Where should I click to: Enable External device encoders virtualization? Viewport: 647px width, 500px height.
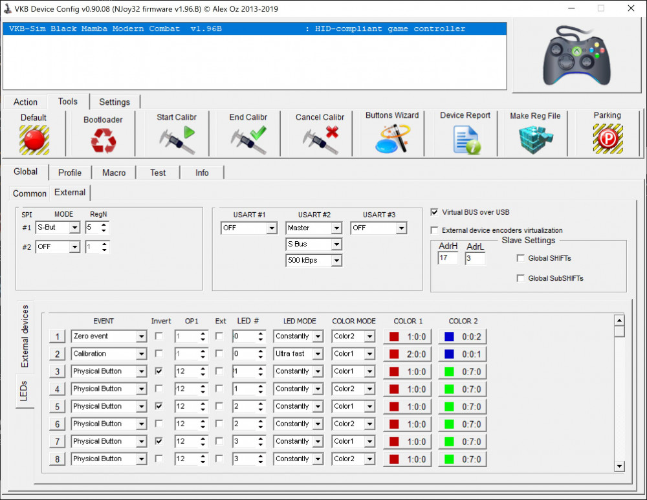click(434, 230)
